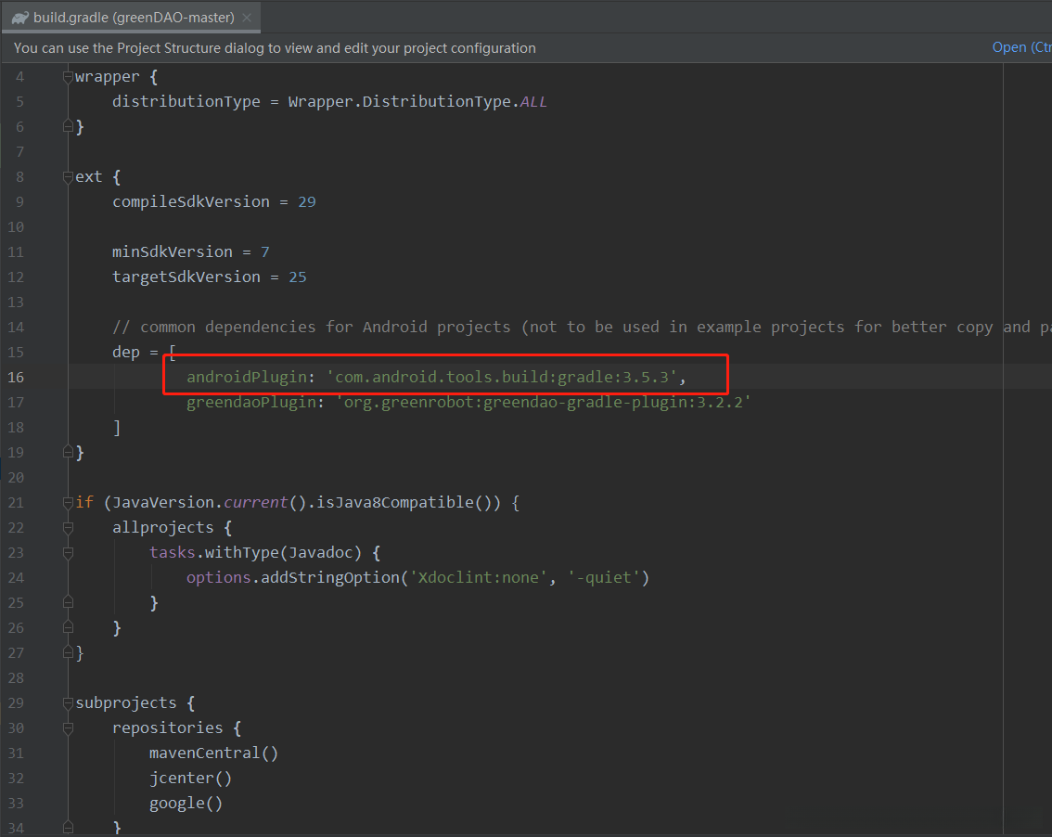Screen dimensions: 1052x837
Task: Click the Gradle elephant icon on tab
Action: pos(20,19)
